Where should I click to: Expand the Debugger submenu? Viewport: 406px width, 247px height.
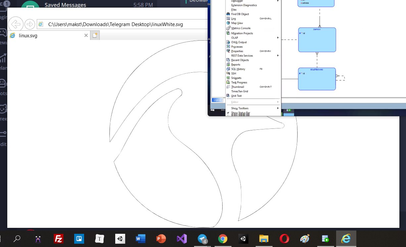(253, 1)
